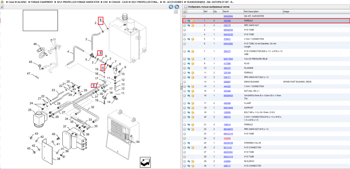The width and height of the screenshot is (350, 169).
Task: Go to the home page icon
Action: tap(2, 2)
